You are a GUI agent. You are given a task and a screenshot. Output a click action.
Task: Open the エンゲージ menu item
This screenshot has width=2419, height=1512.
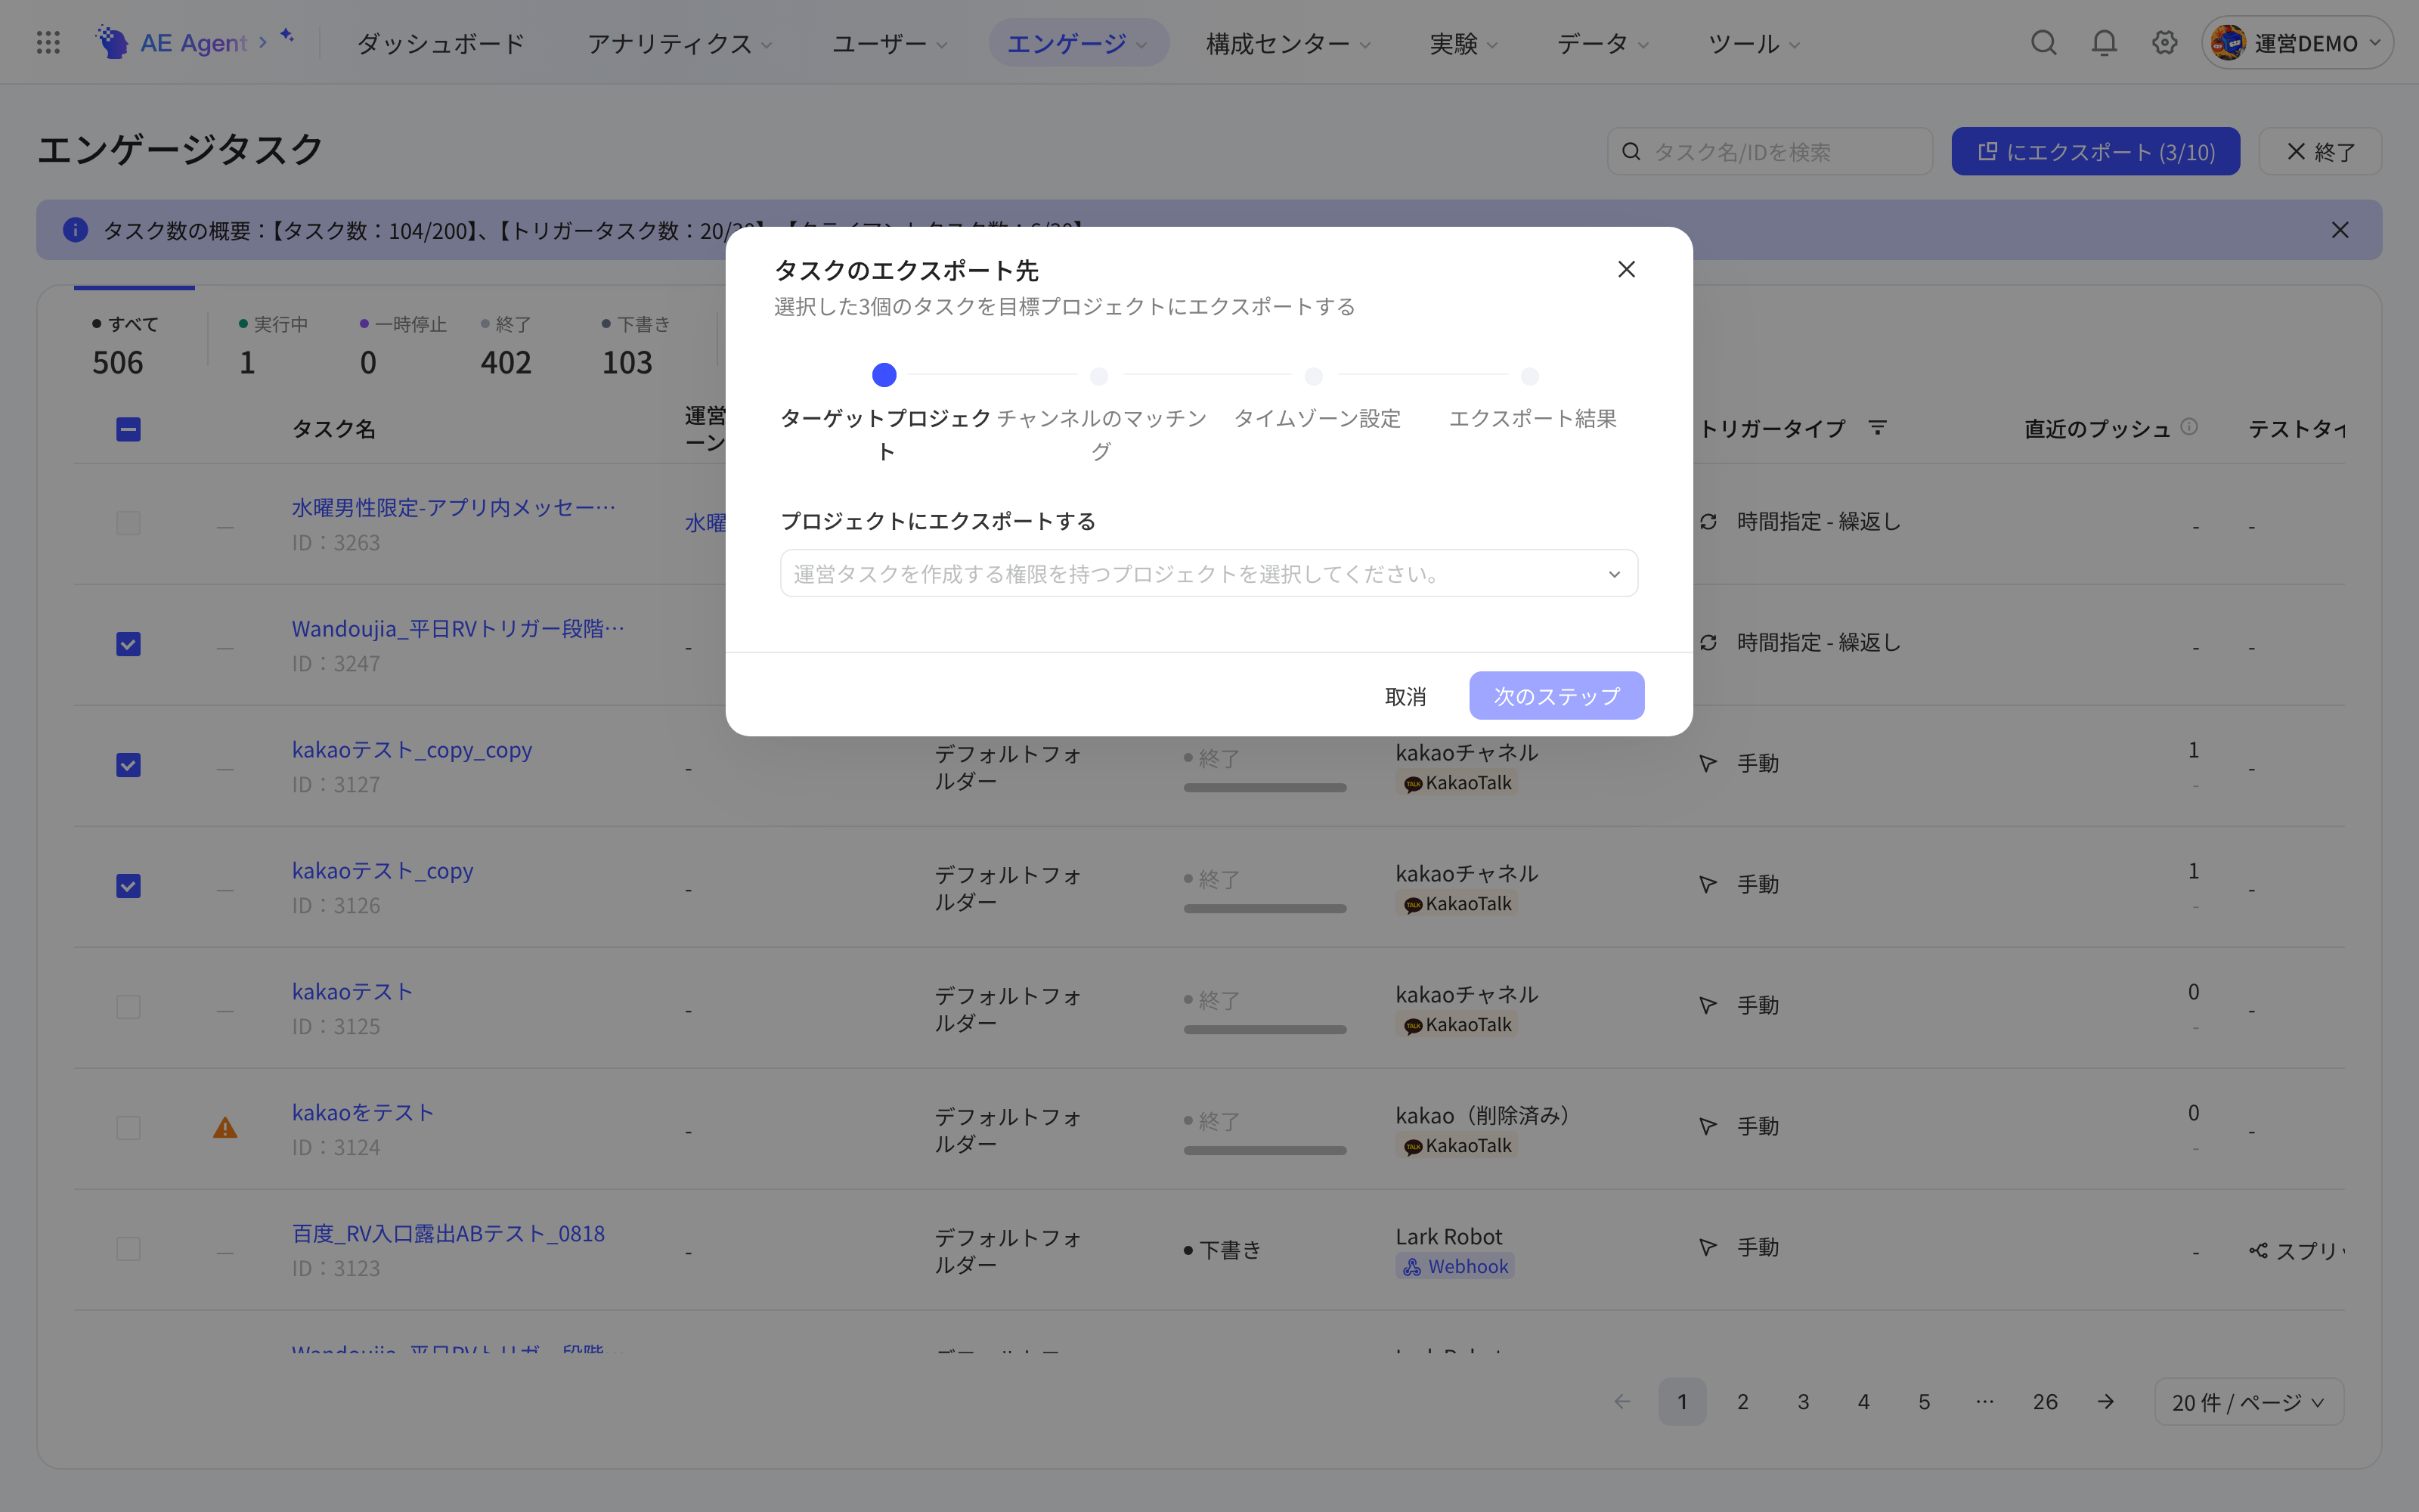(1077, 43)
